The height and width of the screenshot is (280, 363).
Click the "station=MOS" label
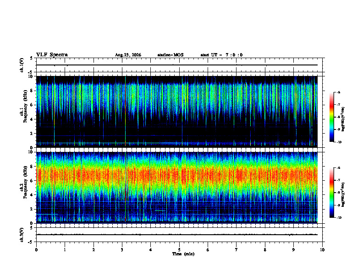point(170,55)
